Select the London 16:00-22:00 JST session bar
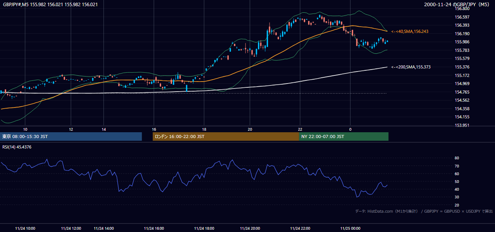 225,136
